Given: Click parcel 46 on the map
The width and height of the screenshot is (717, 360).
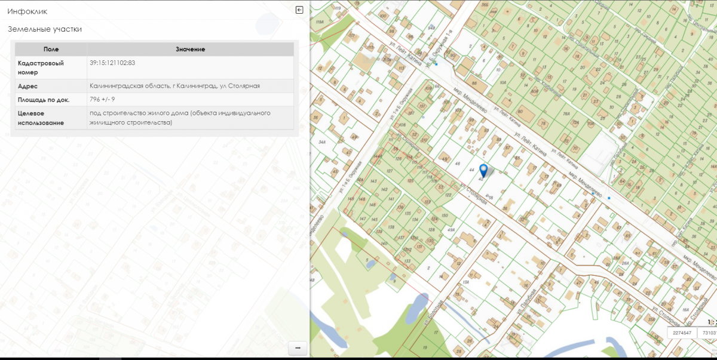Looking at the screenshot, I should point(458,163).
